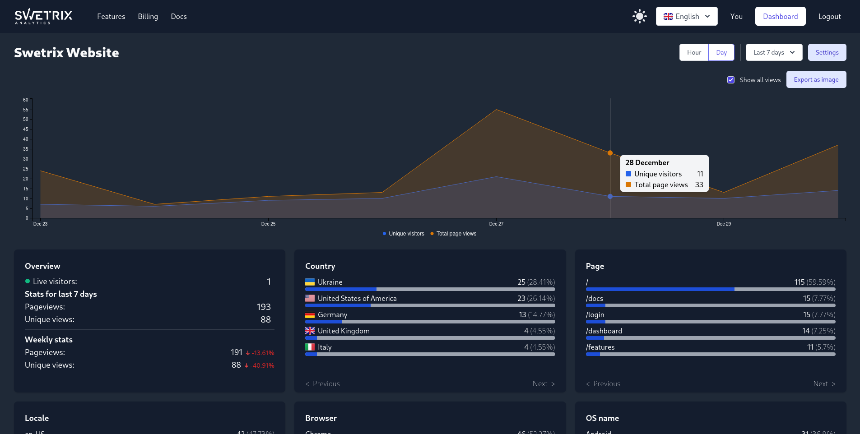Open the Billing page in navbar
The height and width of the screenshot is (434, 860).
148,16
